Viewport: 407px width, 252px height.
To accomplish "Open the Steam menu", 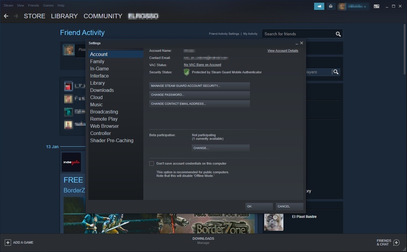I will point(9,6).
